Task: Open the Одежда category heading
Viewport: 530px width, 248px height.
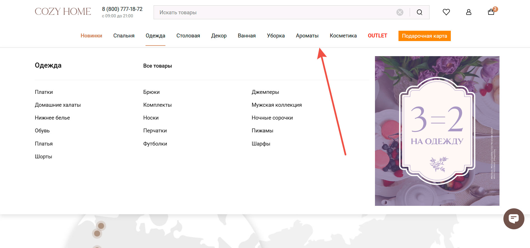Action: click(x=48, y=65)
